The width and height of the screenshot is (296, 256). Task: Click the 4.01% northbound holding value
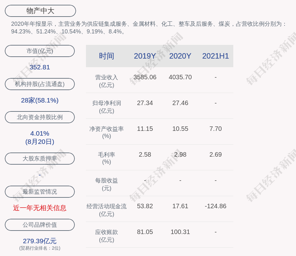pos(40,133)
